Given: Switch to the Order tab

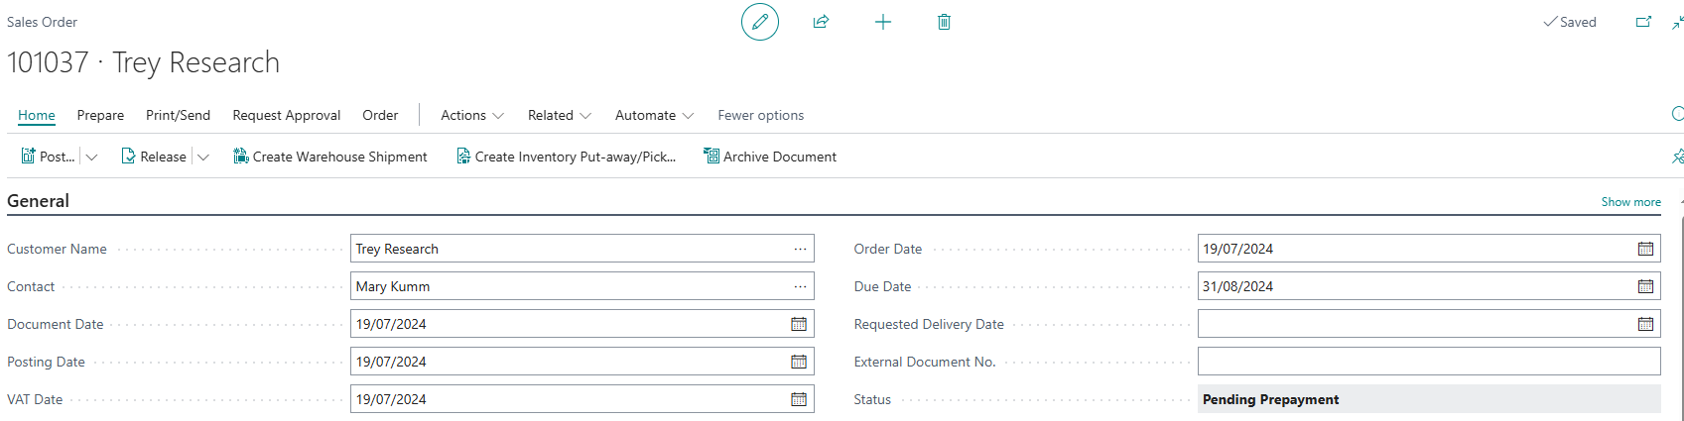Looking at the screenshot, I should coord(380,115).
